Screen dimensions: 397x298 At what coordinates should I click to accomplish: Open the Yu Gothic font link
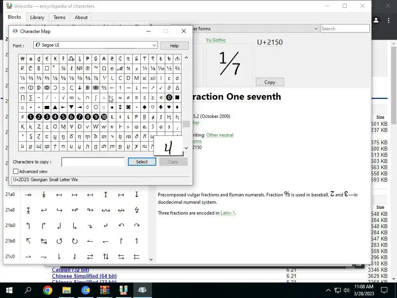[x=216, y=40]
